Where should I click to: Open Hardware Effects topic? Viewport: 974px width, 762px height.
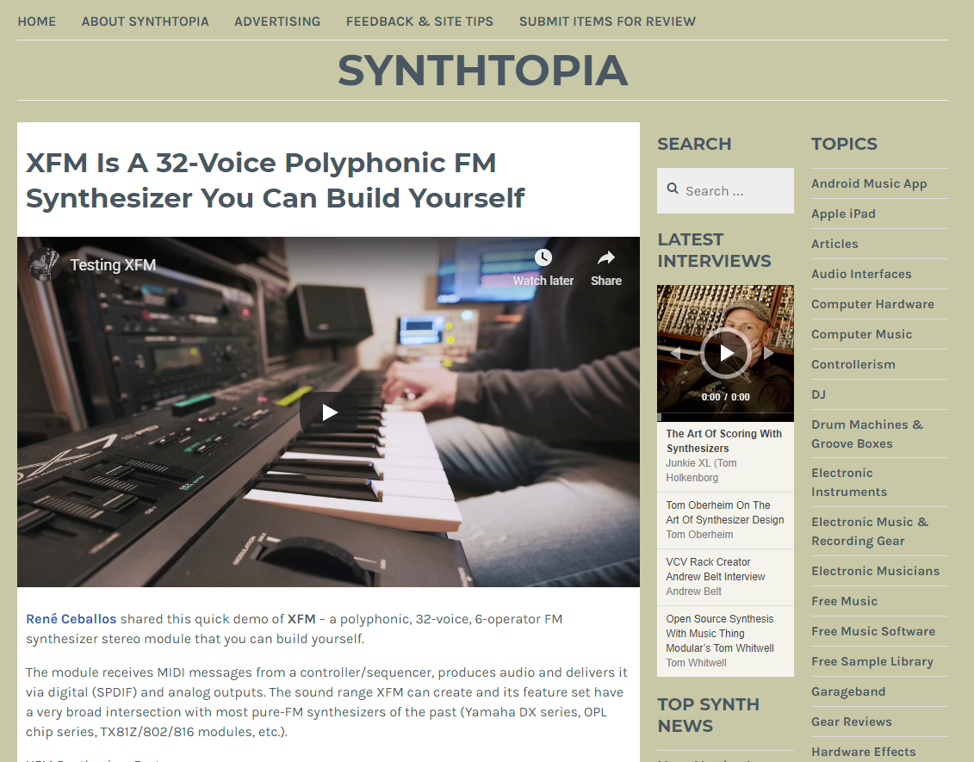pos(864,752)
